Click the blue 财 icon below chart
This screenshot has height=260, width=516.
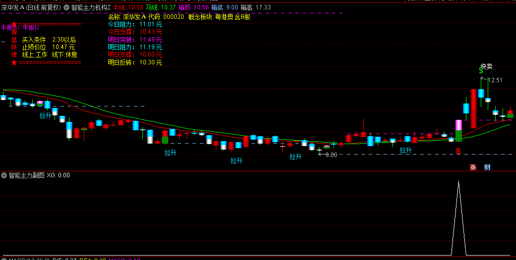point(487,167)
